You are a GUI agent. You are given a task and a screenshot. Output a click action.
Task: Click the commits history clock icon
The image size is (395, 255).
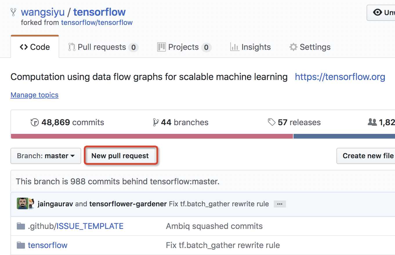[x=35, y=122]
